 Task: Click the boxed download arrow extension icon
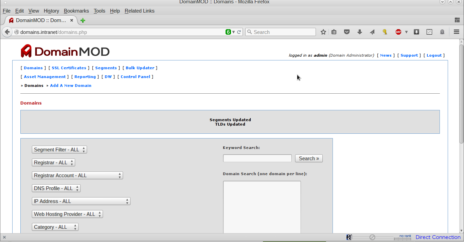coord(416,32)
